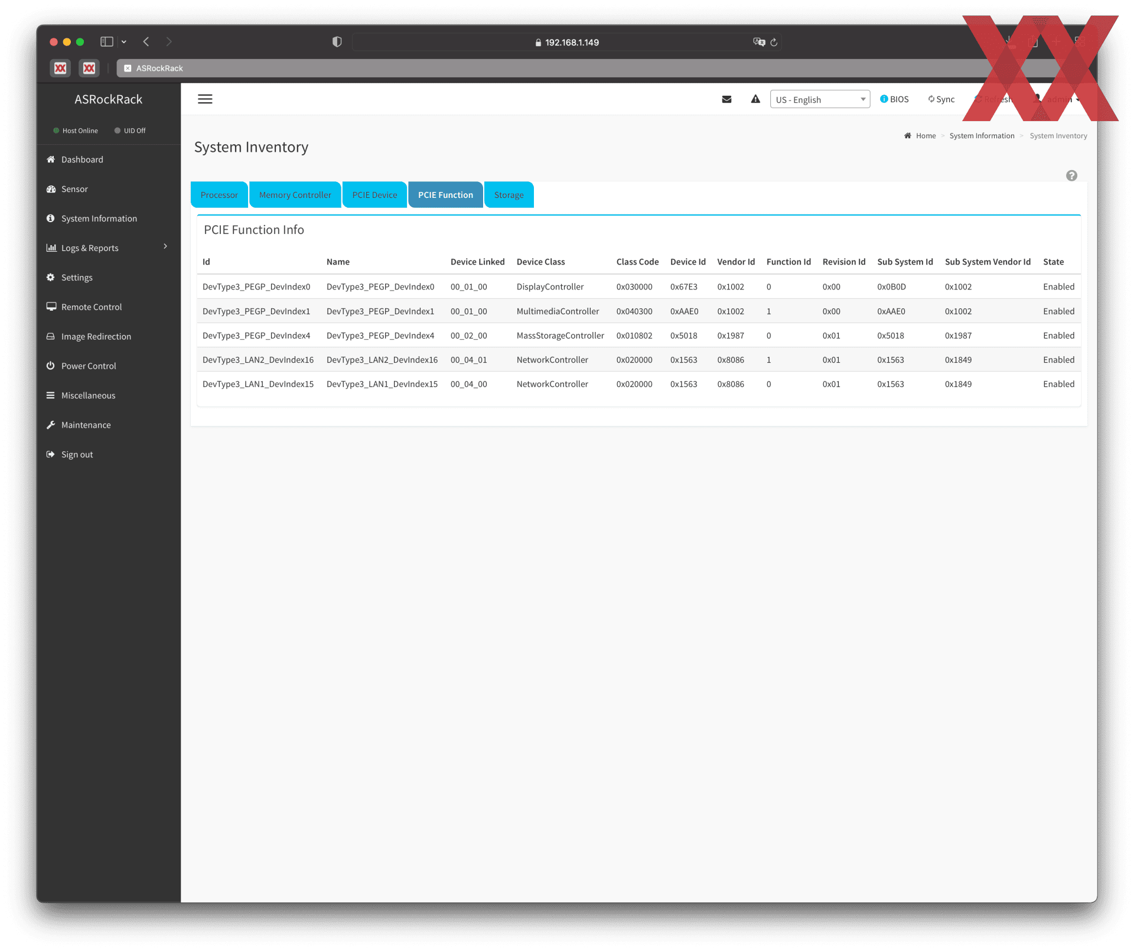Toggle the Safari sidebar button
Viewport: 1134px width, 951px height.
coord(107,41)
